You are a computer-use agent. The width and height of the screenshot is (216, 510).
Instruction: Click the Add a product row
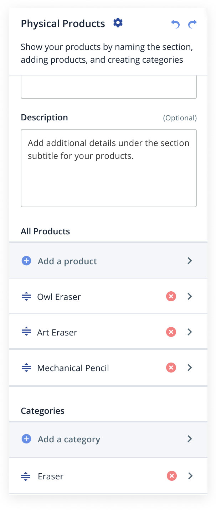tap(108, 261)
